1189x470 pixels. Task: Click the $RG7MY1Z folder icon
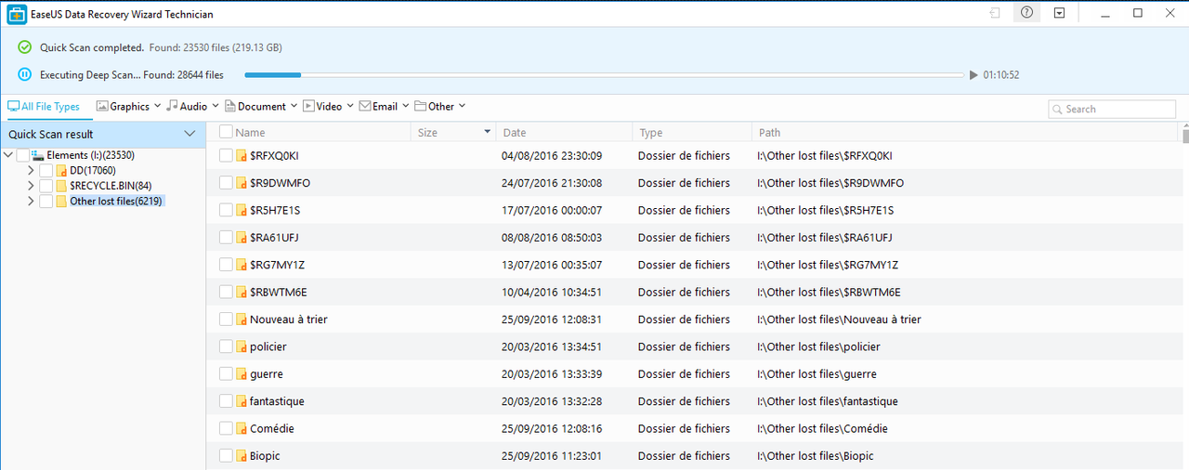(x=242, y=265)
